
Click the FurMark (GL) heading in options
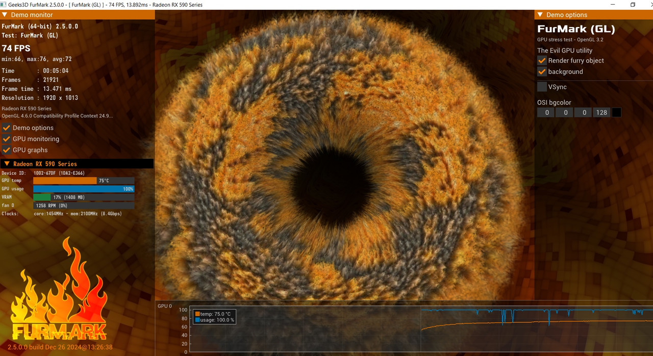click(576, 29)
